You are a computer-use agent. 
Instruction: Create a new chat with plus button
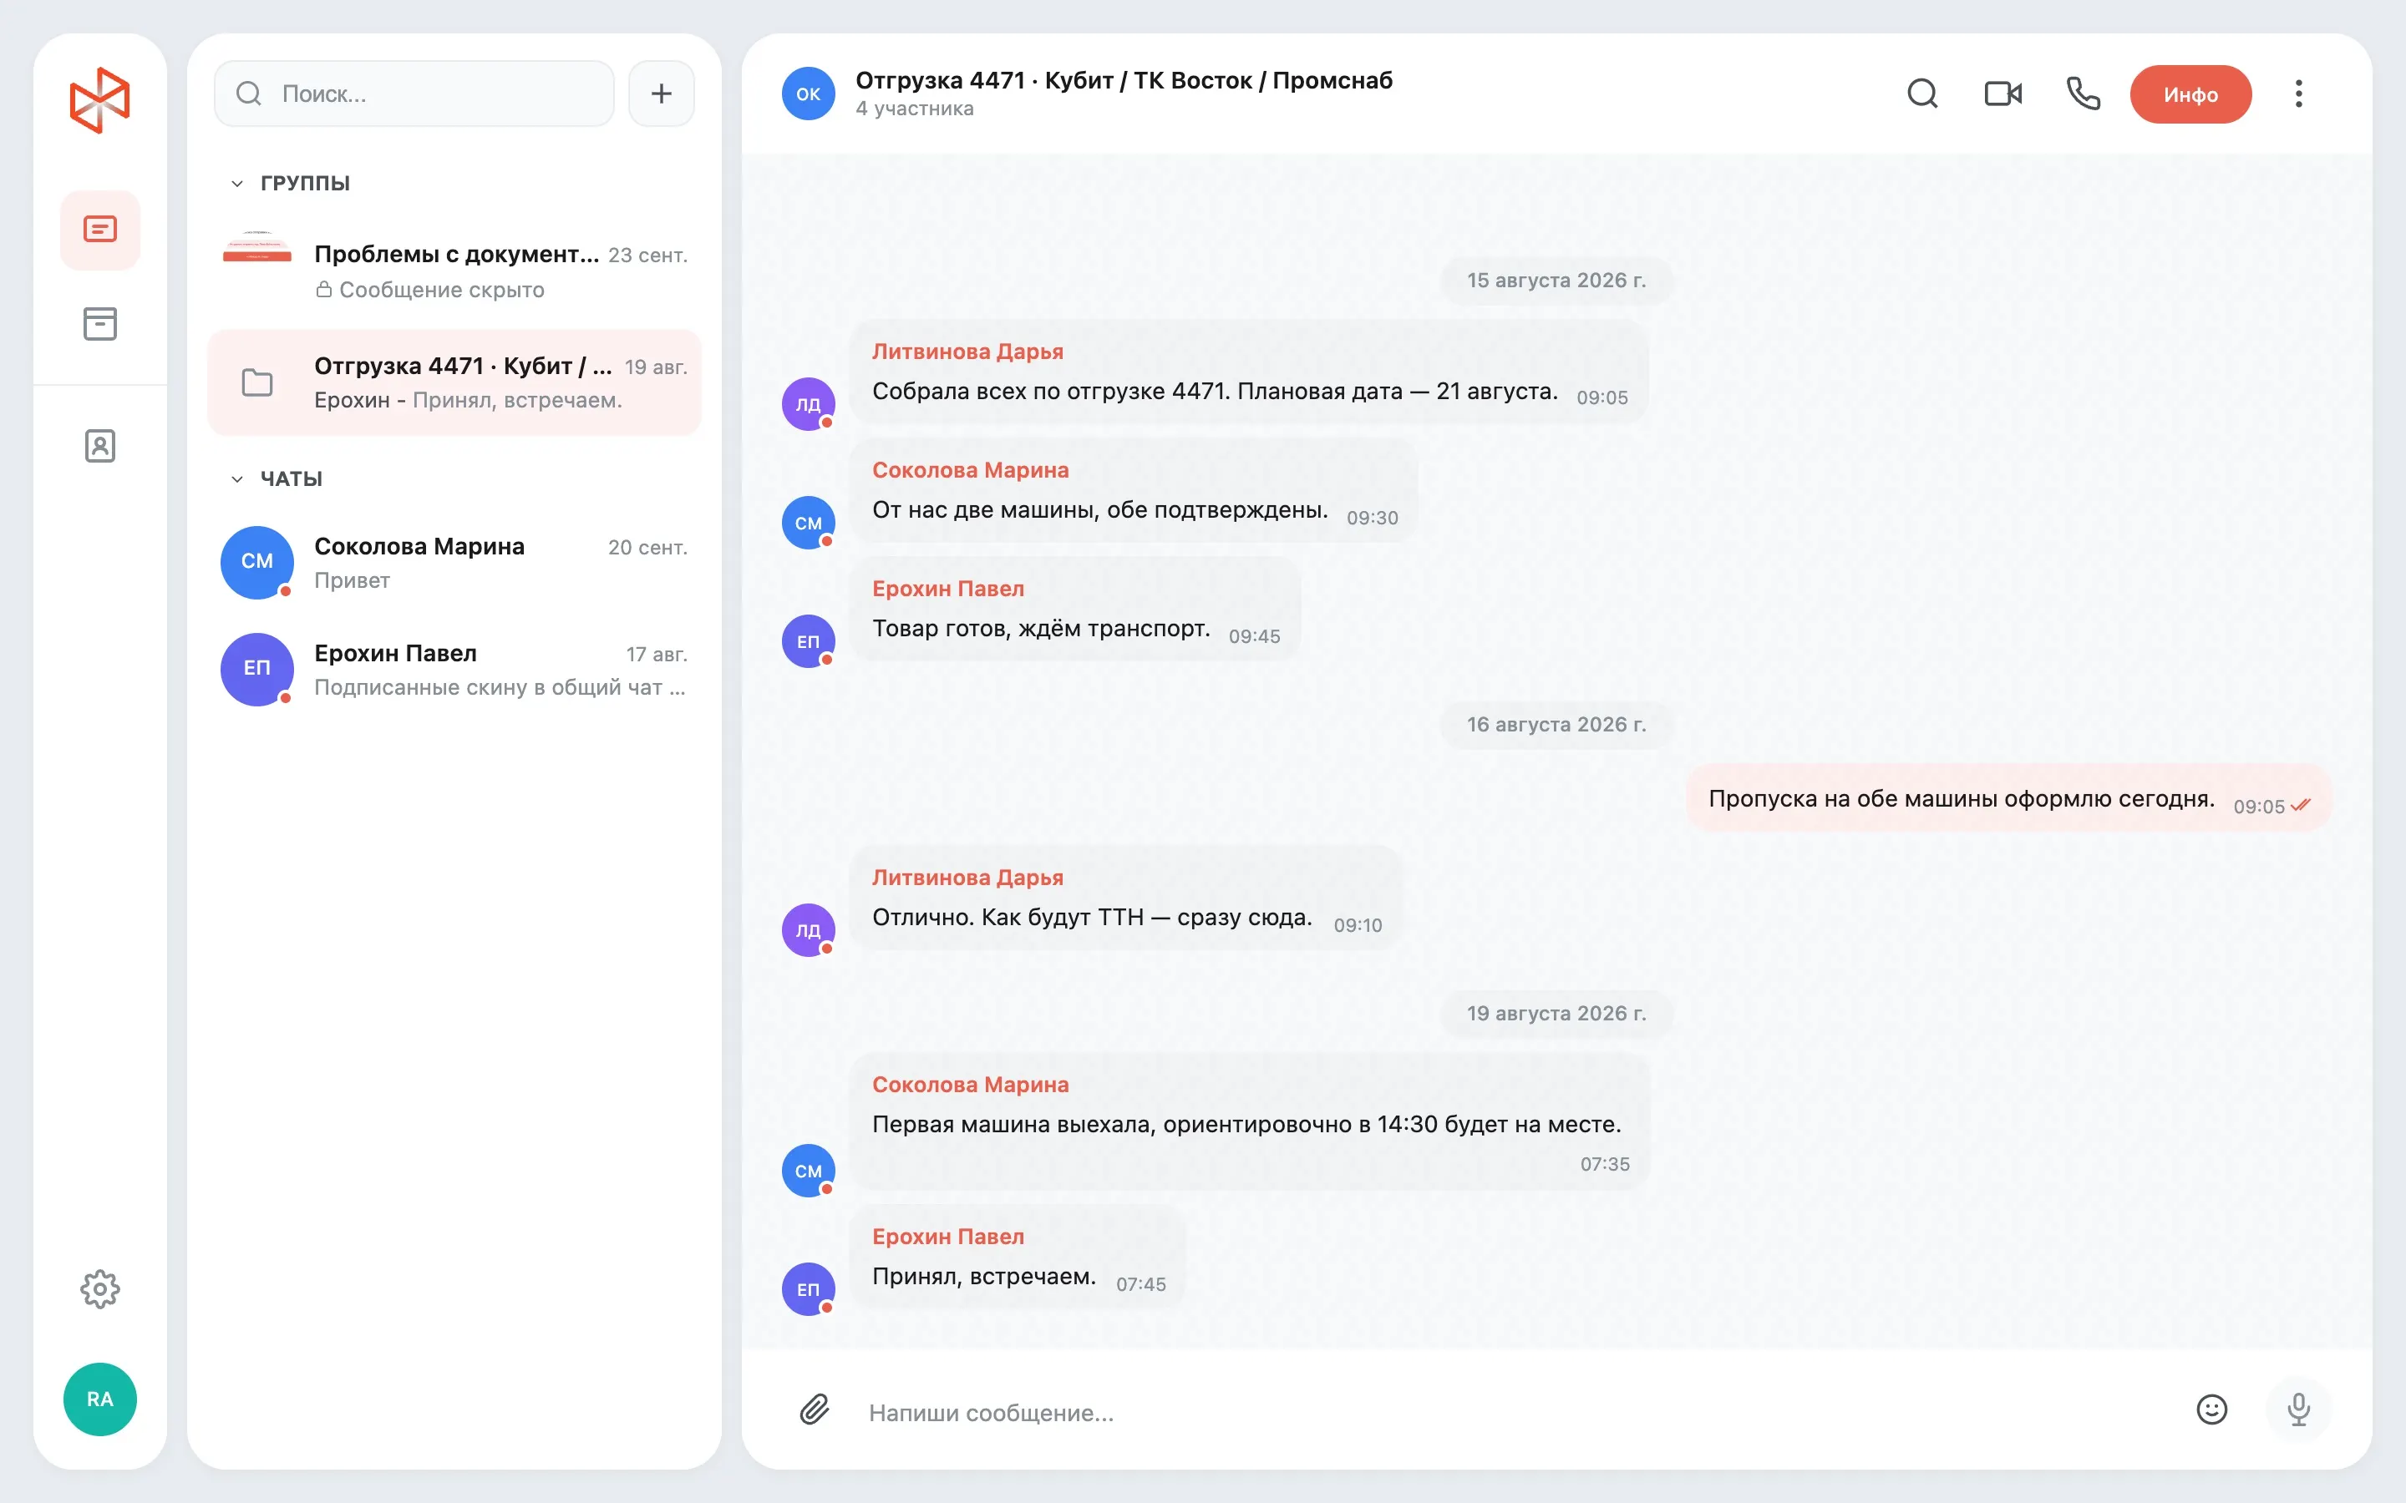click(661, 94)
